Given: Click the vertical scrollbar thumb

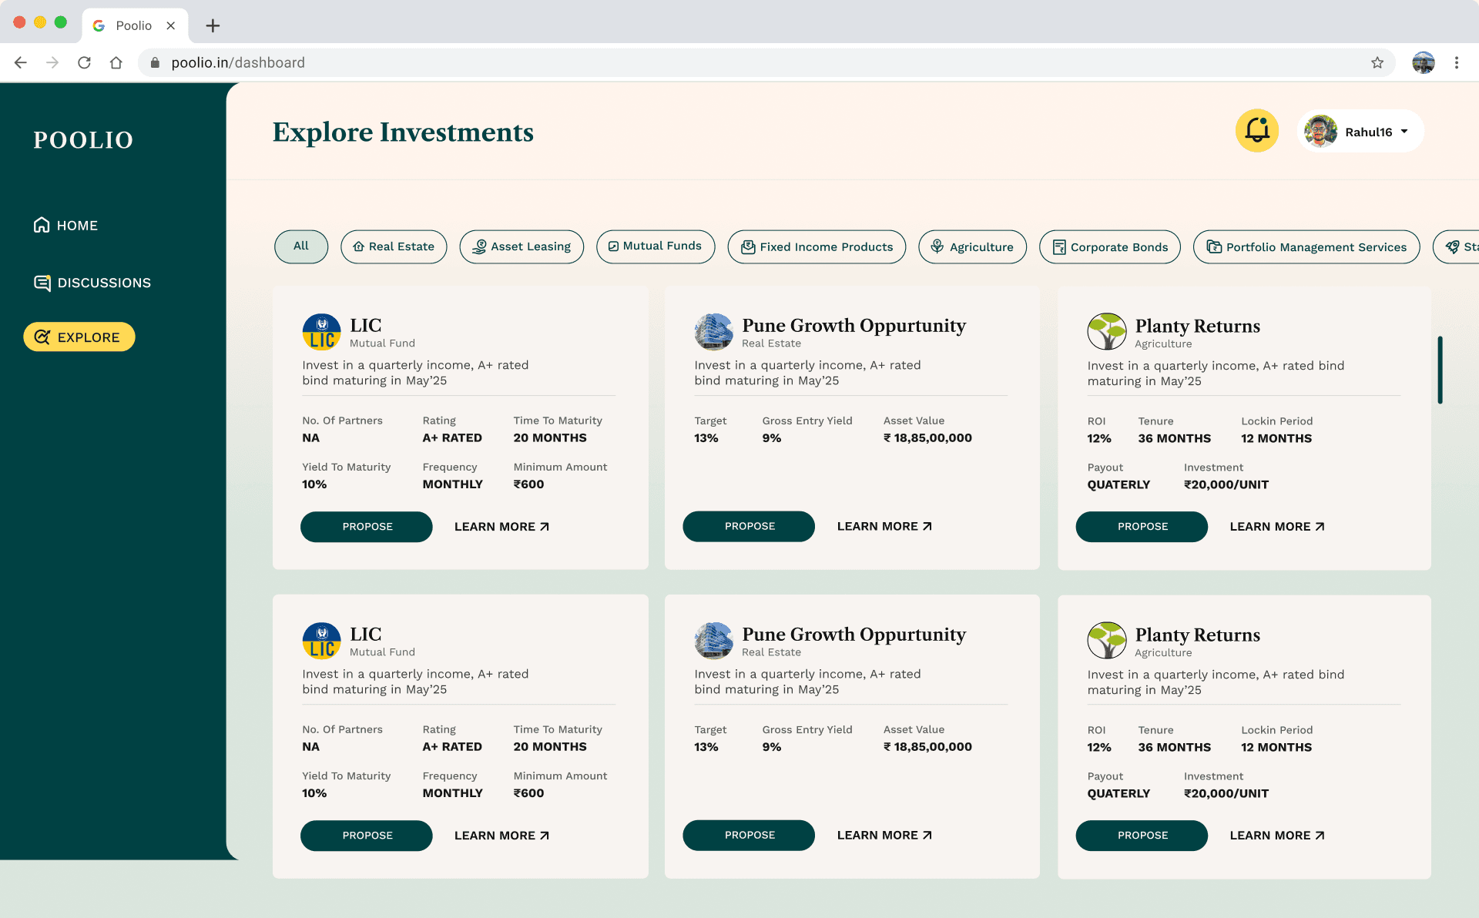Looking at the screenshot, I should pos(1439,370).
